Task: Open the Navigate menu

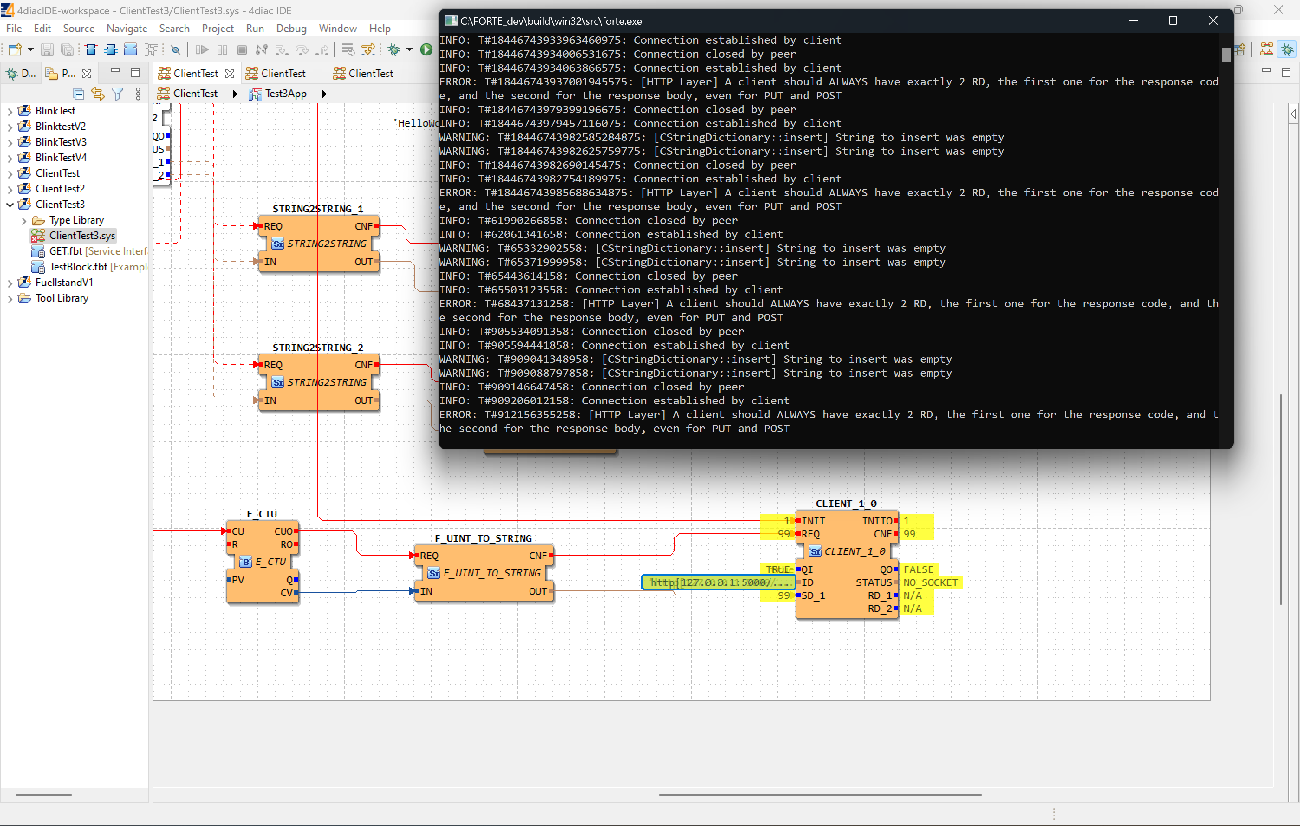Action: pyautogui.click(x=127, y=28)
